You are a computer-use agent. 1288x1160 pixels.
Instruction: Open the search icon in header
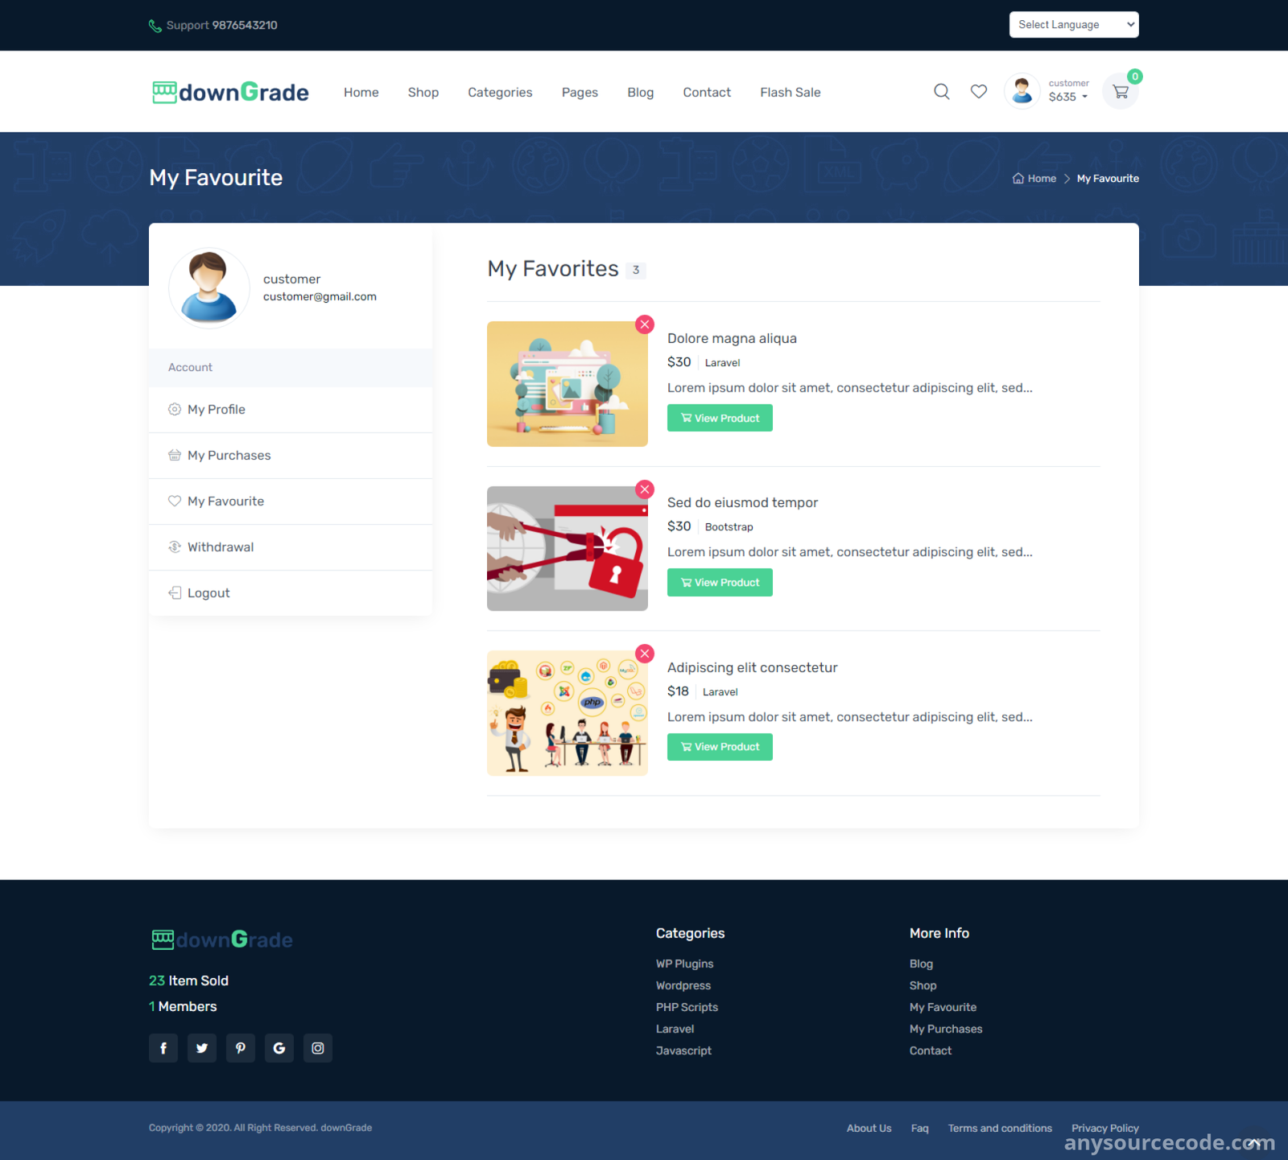pos(941,92)
